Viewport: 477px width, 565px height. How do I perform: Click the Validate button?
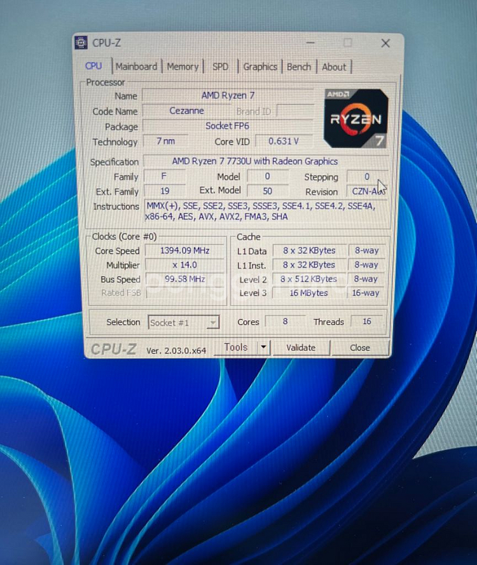[301, 348]
